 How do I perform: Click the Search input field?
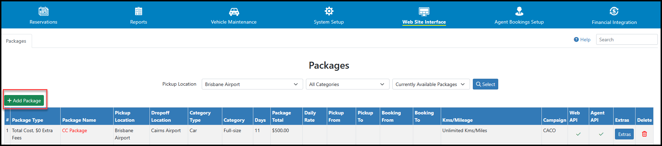pyautogui.click(x=627, y=40)
